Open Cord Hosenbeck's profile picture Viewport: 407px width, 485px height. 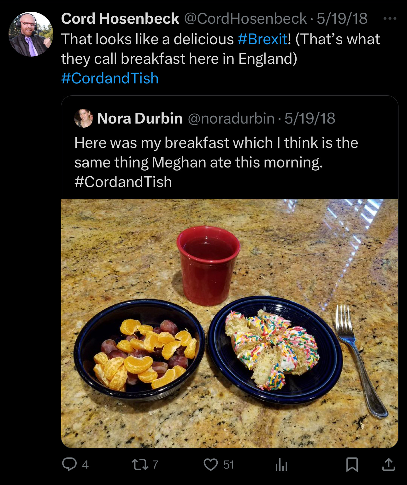[x=31, y=34]
